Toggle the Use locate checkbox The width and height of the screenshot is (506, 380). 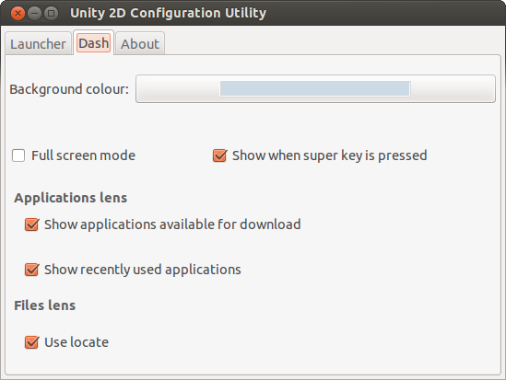pyautogui.click(x=32, y=342)
